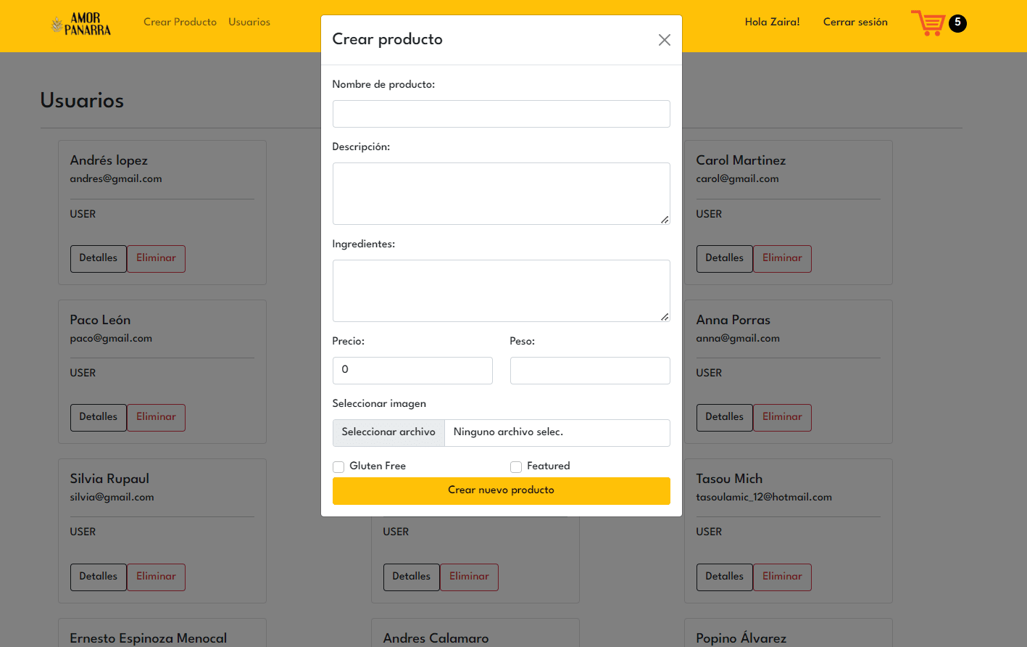This screenshot has height=647, width=1027.
Task: Tick the Featured checkbox
Action: tap(516, 466)
